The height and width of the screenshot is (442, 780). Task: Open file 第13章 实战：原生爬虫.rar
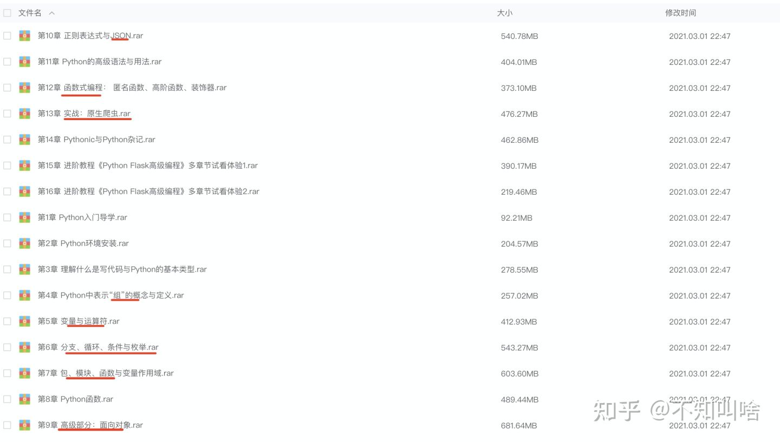pos(84,114)
